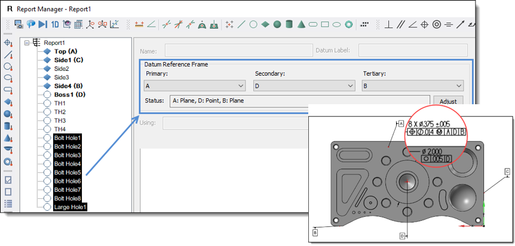The height and width of the screenshot is (246, 515).
Task: Collapse the Report1 tree node
Action: [x=27, y=42]
